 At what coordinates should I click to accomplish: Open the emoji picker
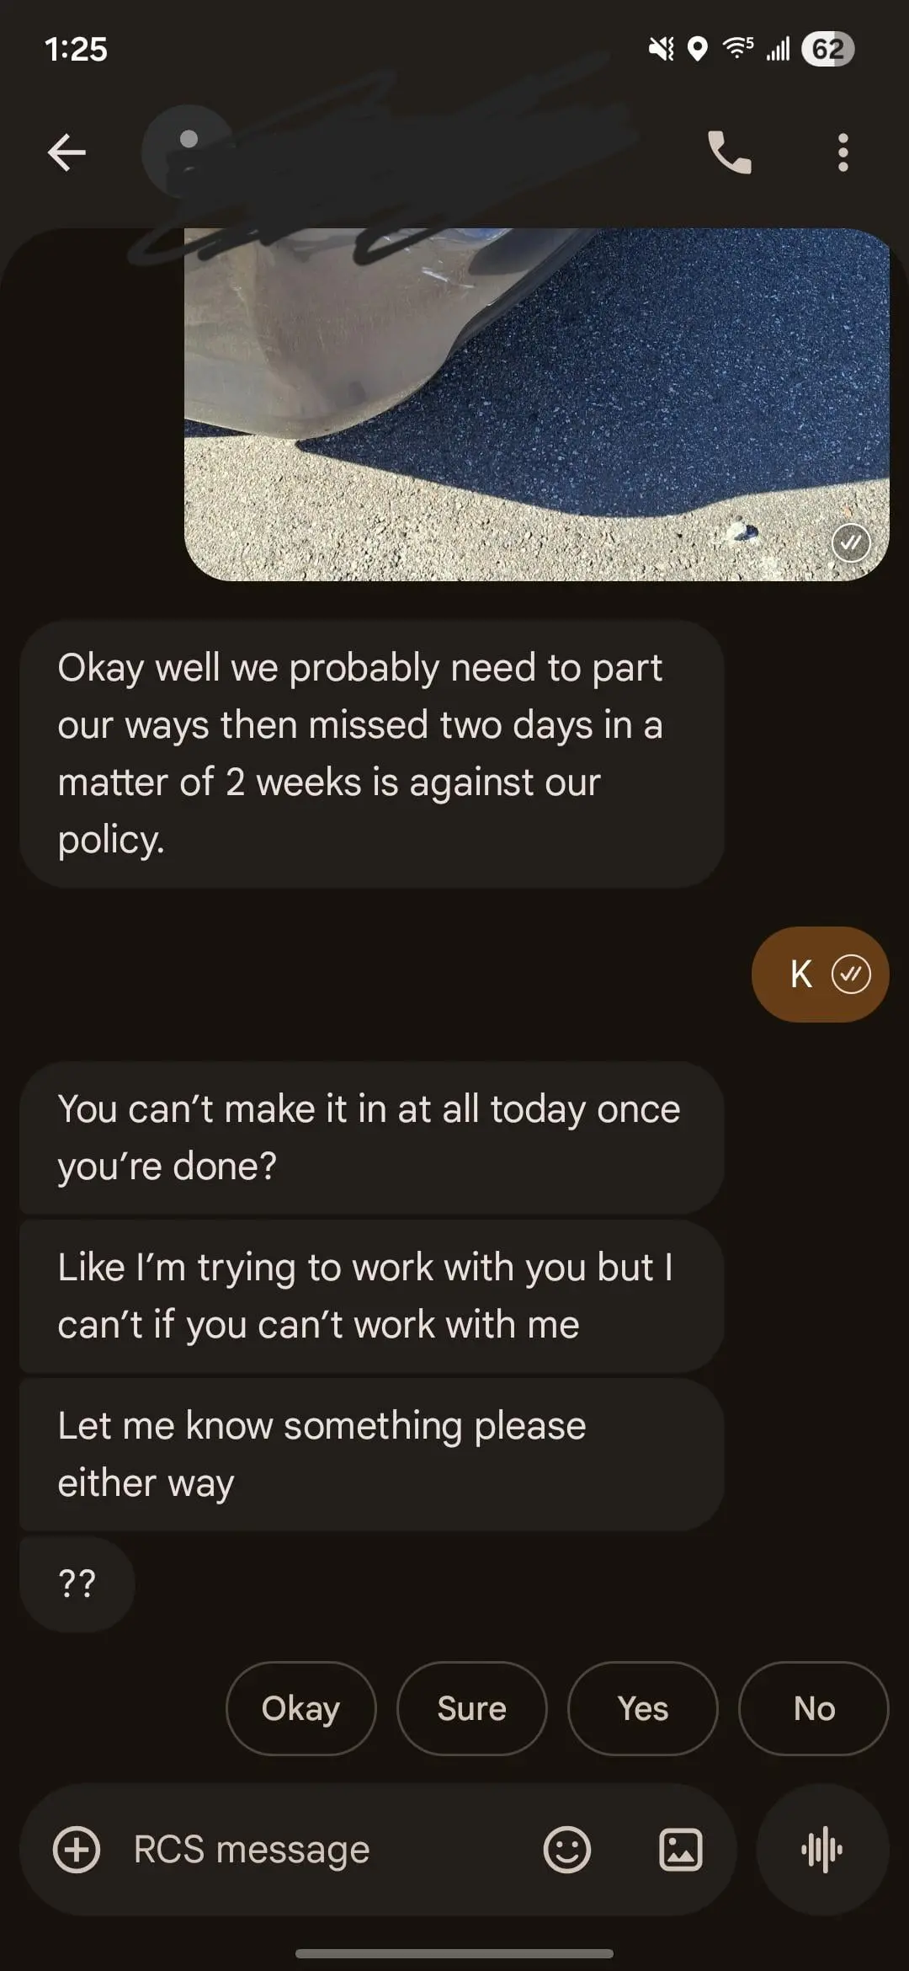(566, 1851)
